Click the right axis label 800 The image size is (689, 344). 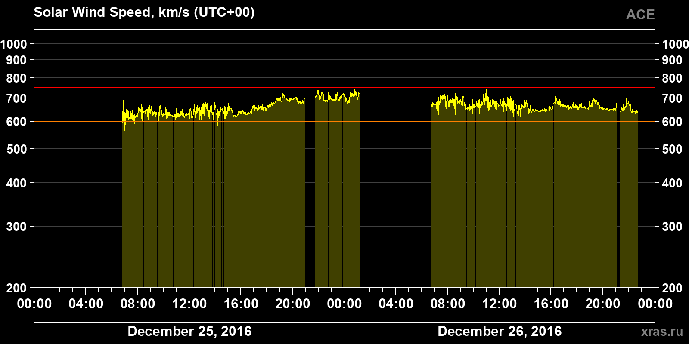[x=672, y=78]
